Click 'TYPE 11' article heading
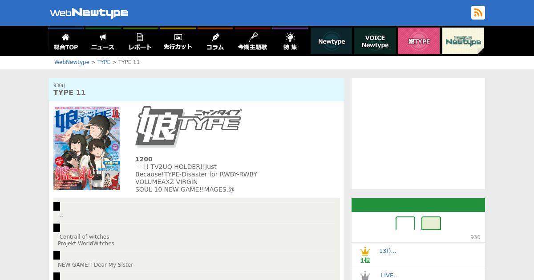 coord(69,92)
